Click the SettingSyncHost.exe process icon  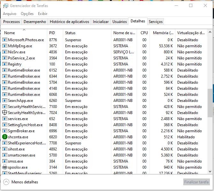[5, 125]
